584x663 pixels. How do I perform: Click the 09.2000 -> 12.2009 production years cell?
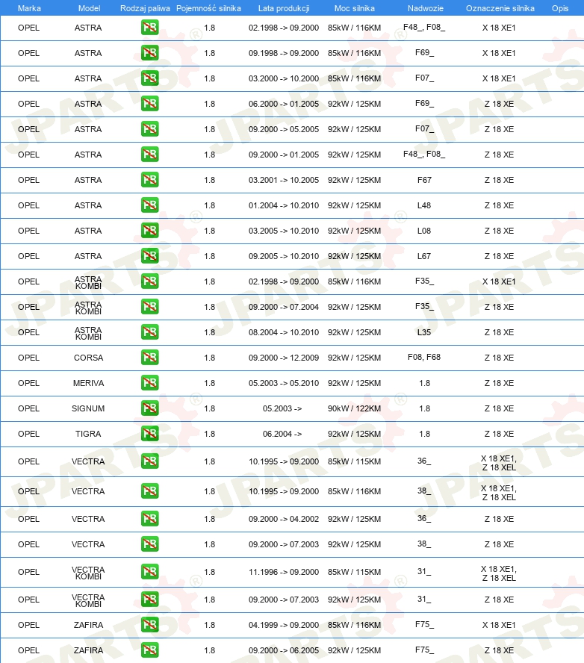pyautogui.click(x=284, y=358)
